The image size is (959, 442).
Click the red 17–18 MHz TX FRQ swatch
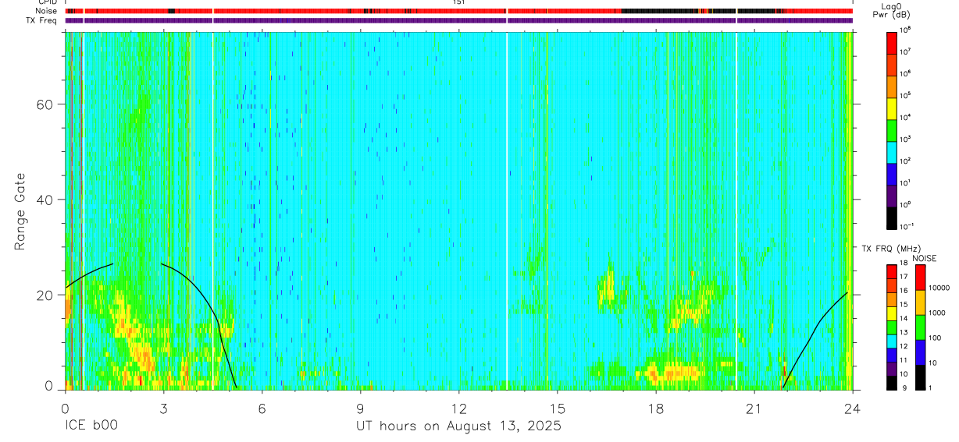coord(892,271)
